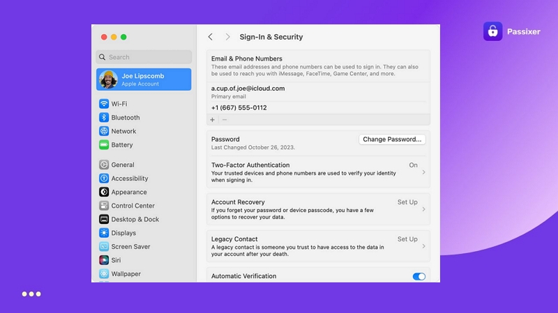Click the Network globe icon
This screenshot has width=558, height=313.
(x=104, y=131)
